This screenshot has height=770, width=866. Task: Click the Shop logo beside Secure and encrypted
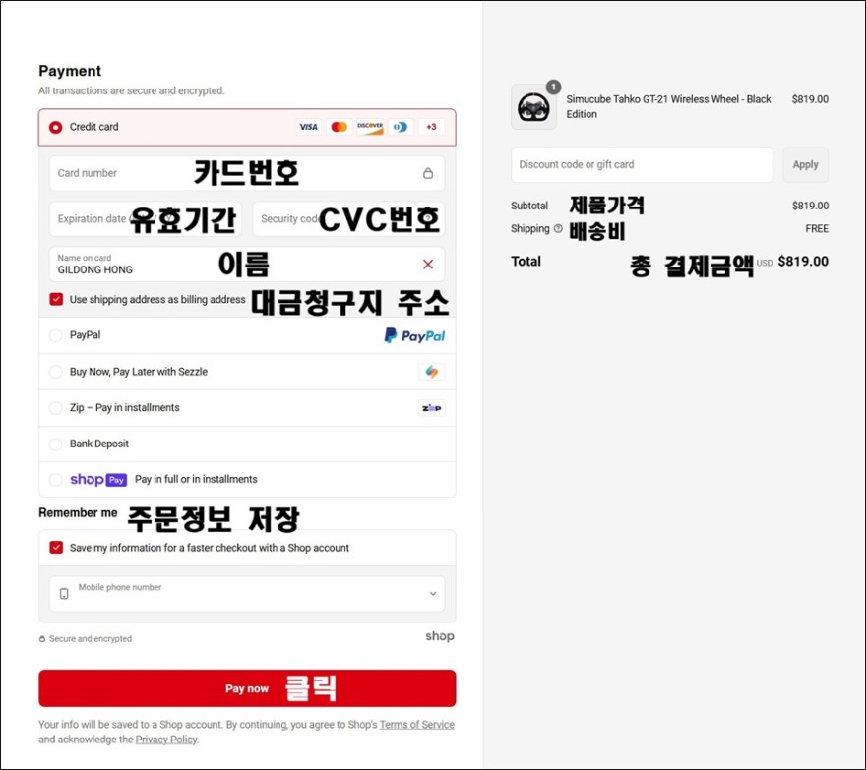point(440,636)
